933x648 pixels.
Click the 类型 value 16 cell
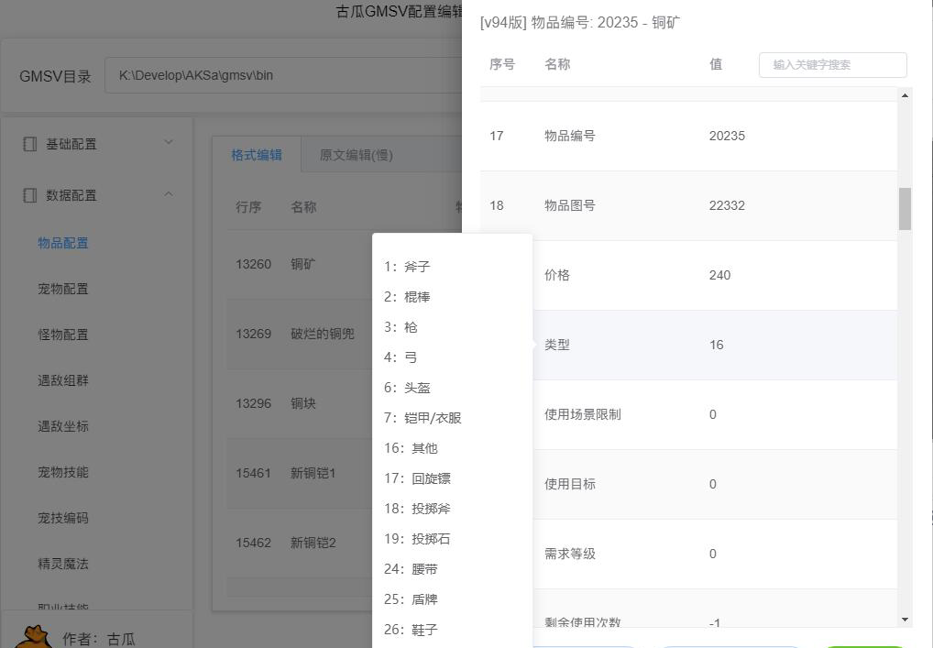[x=717, y=345]
